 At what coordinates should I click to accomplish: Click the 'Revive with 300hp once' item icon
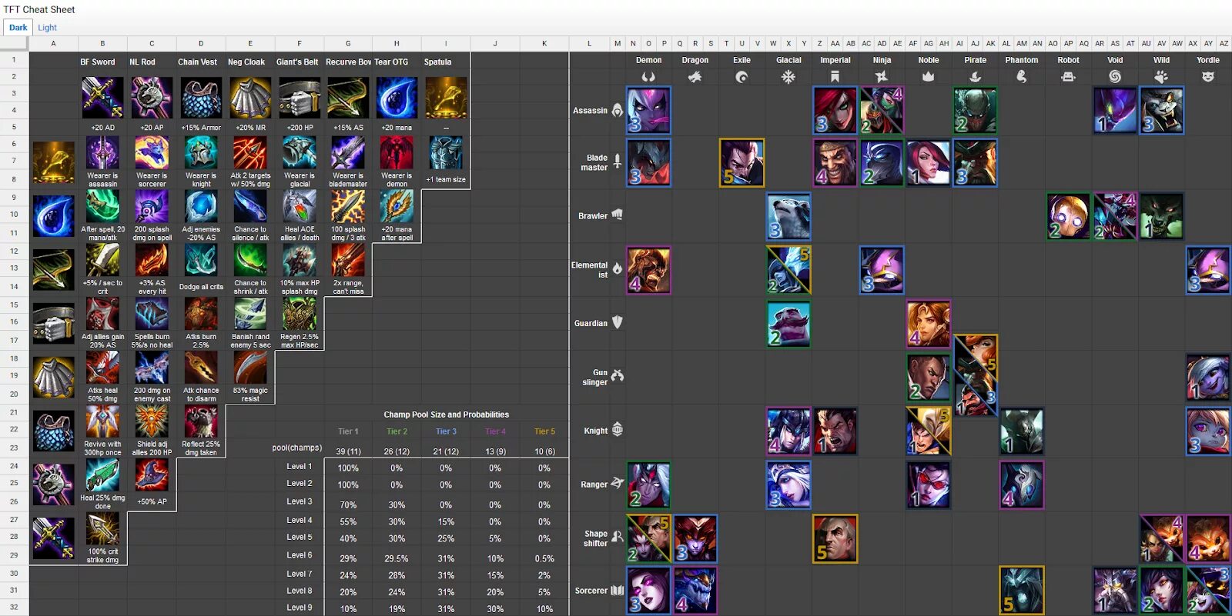(x=102, y=421)
